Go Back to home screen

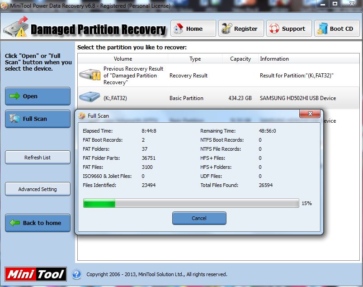click(x=38, y=223)
